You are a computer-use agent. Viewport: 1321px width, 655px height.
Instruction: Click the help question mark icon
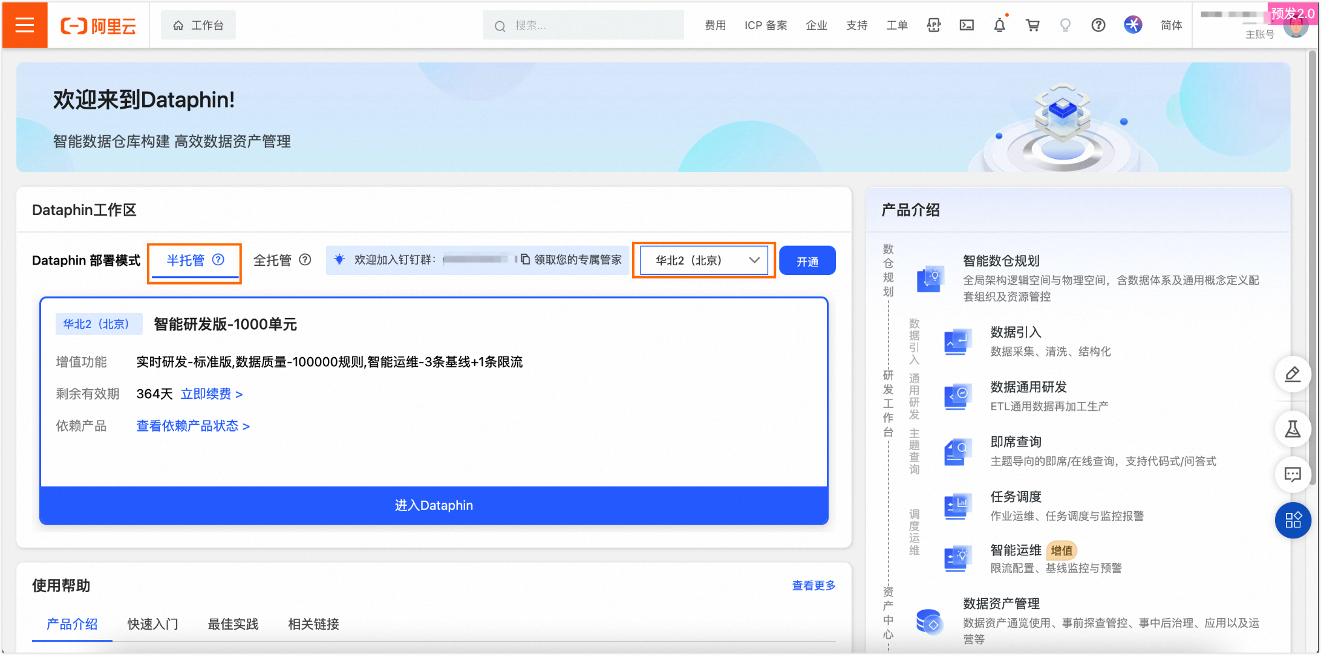[1098, 25]
